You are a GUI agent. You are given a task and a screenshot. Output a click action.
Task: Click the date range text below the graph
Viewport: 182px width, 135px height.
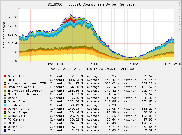(91, 69)
